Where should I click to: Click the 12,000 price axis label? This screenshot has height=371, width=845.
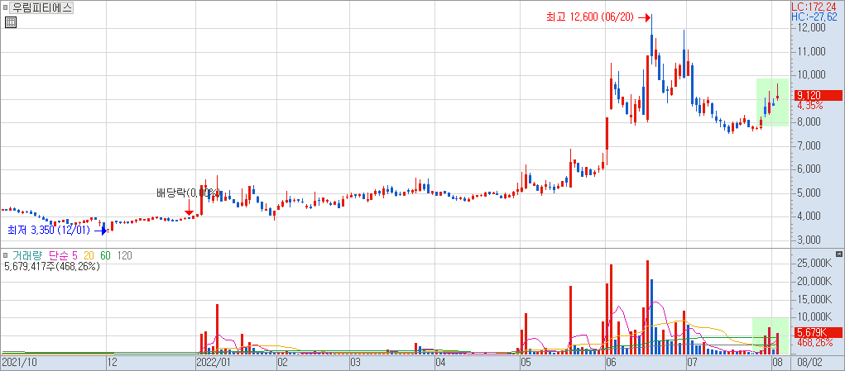810,28
